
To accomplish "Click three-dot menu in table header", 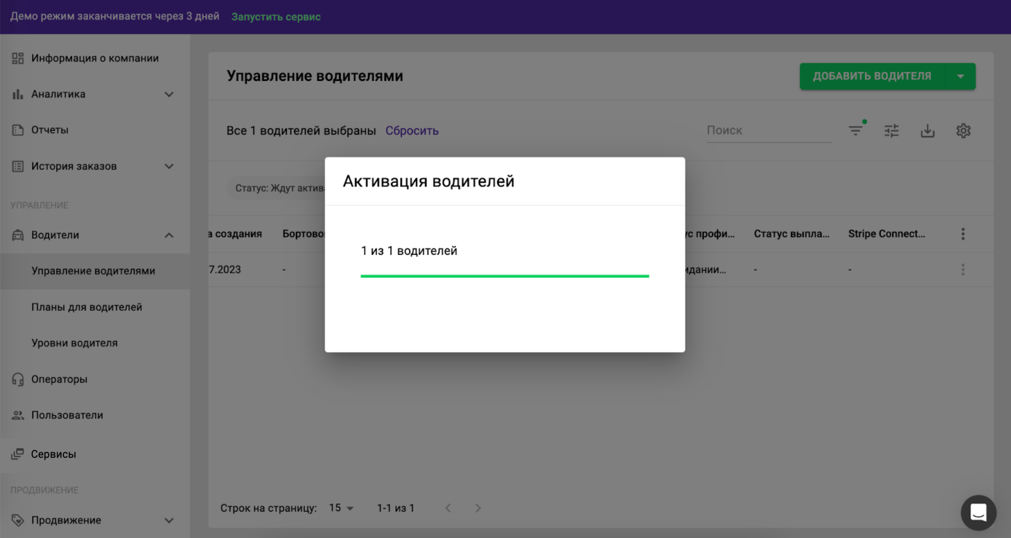I will point(963,234).
